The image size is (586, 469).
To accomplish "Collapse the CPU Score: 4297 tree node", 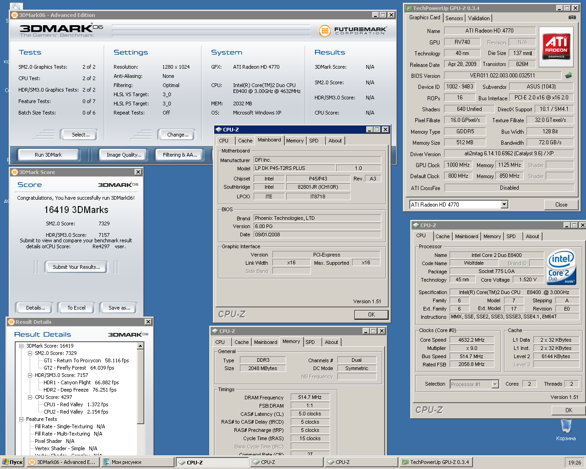I will pyautogui.click(x=30, y=397).
